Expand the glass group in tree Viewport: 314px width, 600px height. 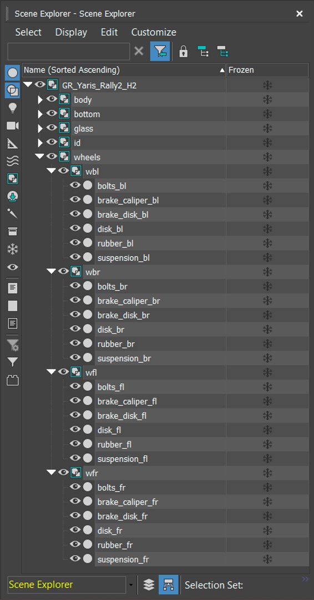[40, 128]
